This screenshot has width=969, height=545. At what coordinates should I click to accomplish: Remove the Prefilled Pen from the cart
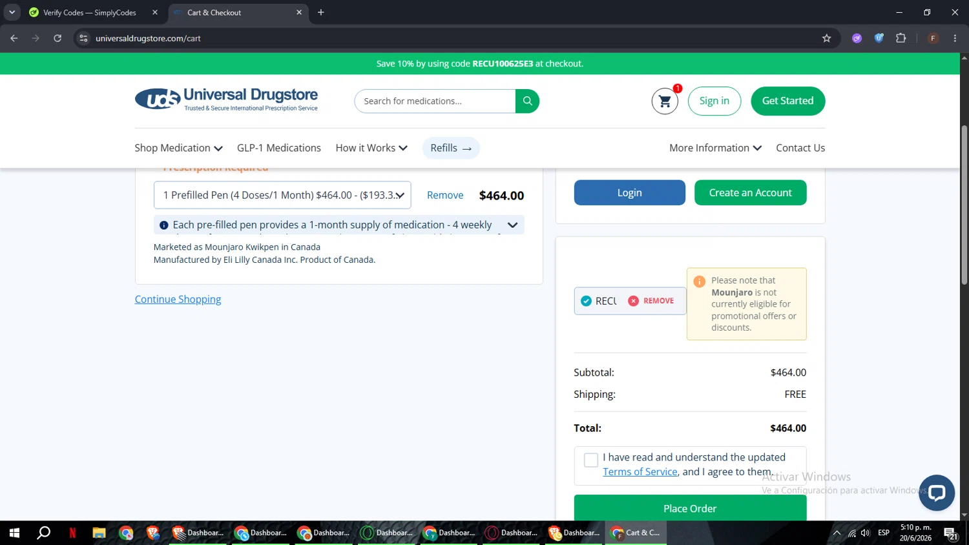click(x=445, y=195)
